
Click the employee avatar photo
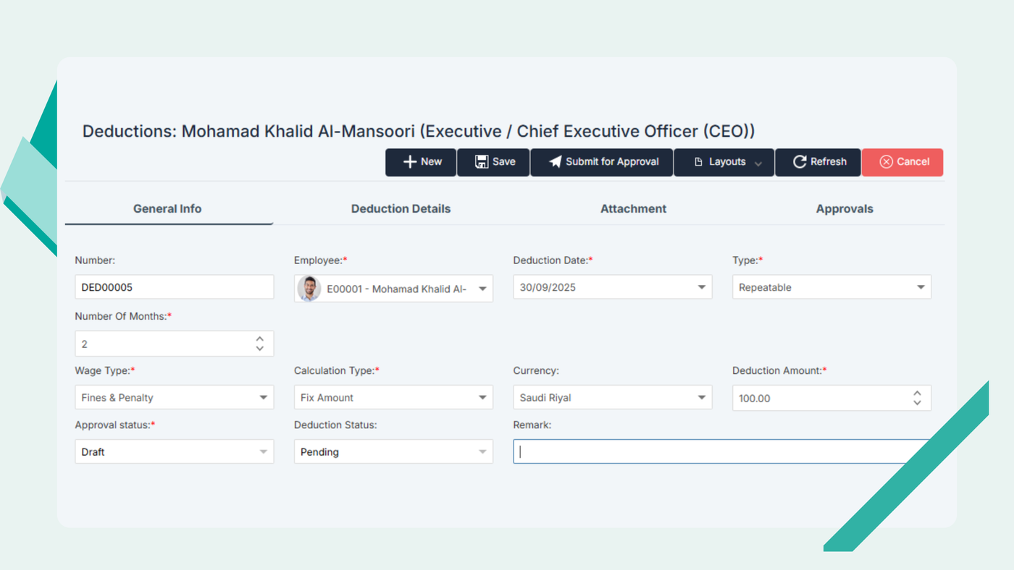tap(309, 289)
